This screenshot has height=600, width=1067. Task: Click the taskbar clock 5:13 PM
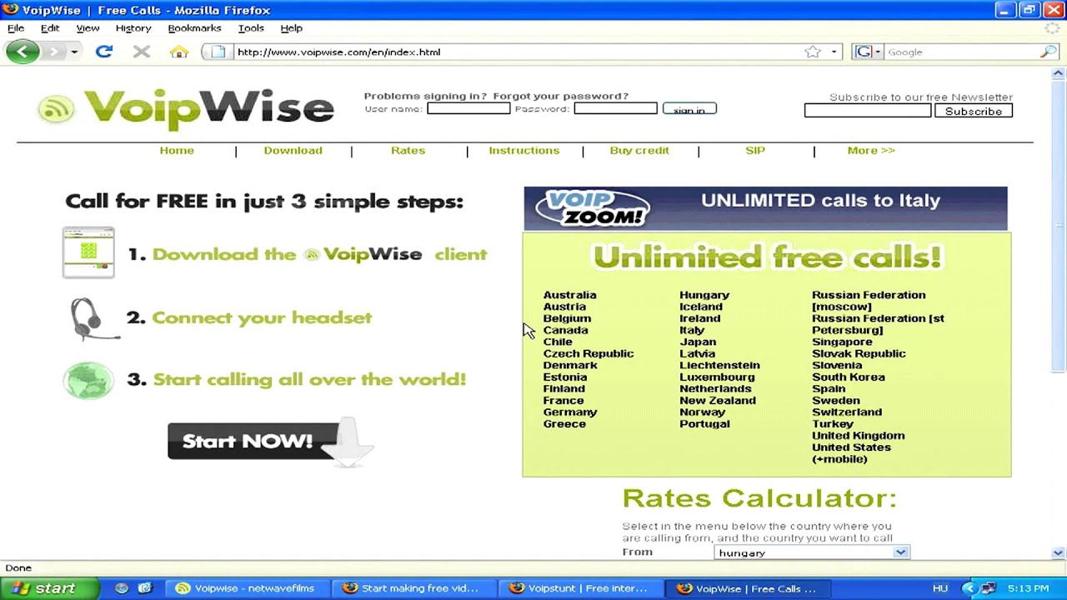pos(1028,588)
